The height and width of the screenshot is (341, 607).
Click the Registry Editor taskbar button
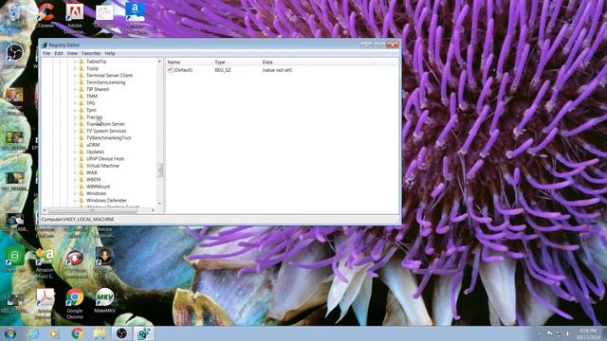(143, 333)
